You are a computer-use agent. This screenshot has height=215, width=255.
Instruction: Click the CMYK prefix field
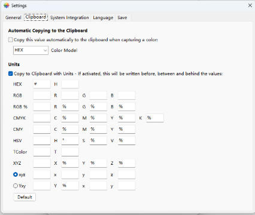pos(42,118)
